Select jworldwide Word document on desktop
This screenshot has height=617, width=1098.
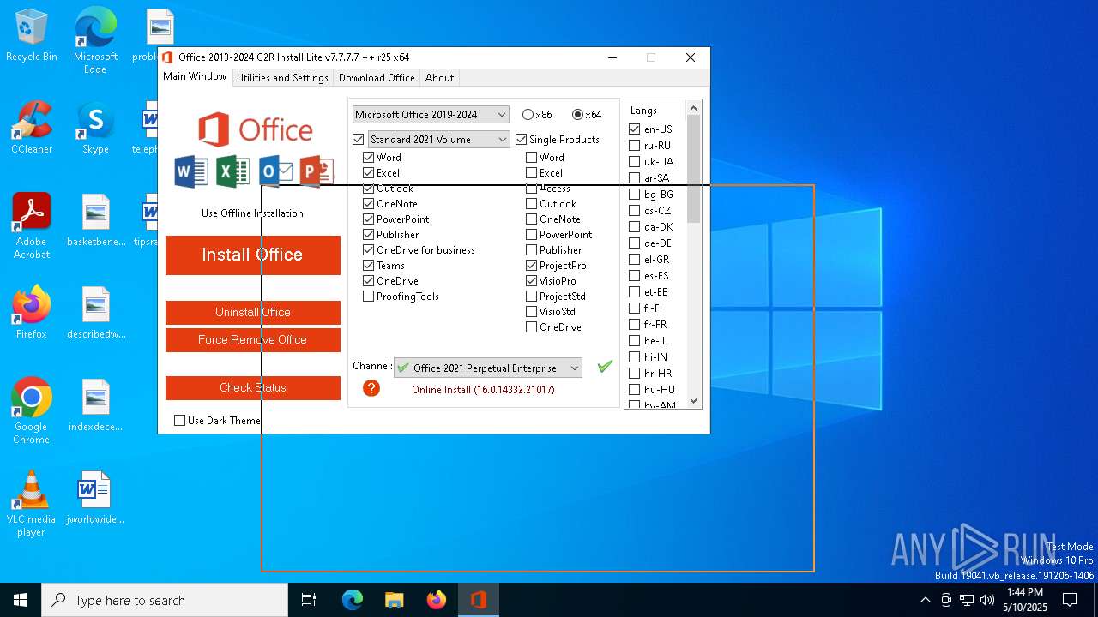(95, 498)
